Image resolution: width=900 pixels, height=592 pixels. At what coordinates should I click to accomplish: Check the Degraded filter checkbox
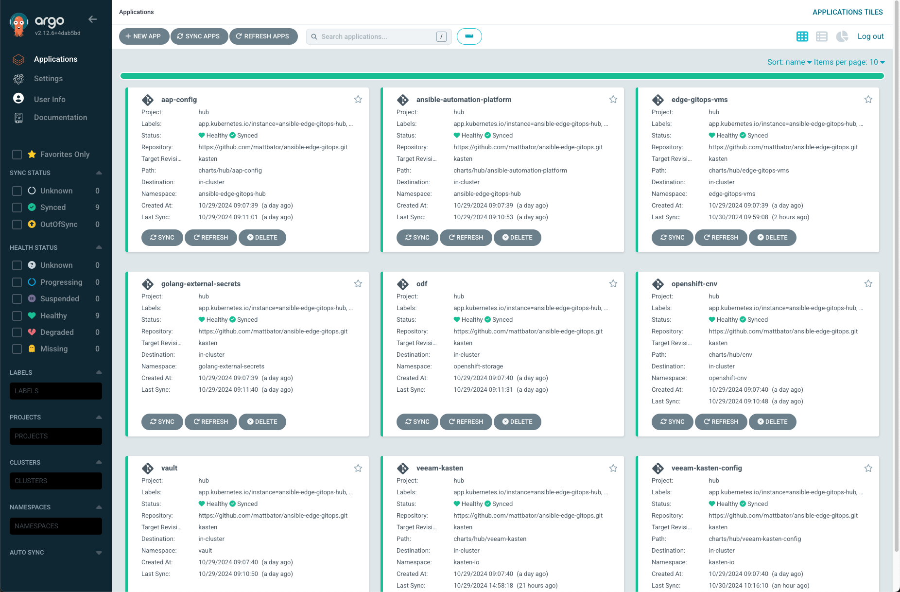pyautogui.click(x=17, y=332)
